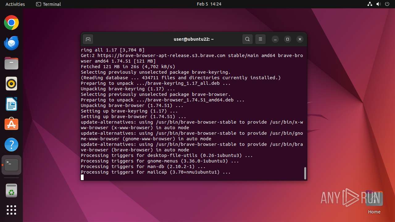This screenshot has width=395, height=222.
Task: Click the Terminal title user@ubuntu22: ~
Action: [194, 39]
